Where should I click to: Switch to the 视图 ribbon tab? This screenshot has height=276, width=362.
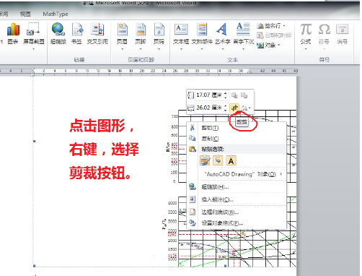tap(25, 14)
